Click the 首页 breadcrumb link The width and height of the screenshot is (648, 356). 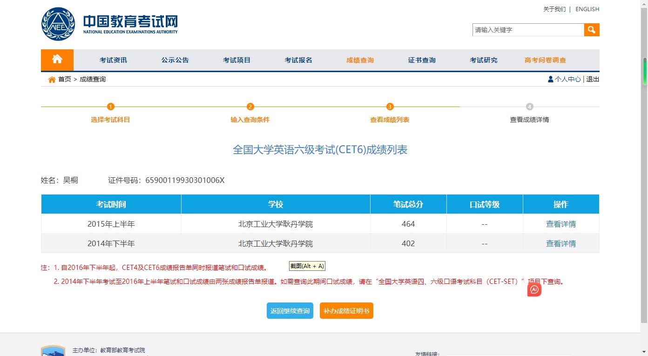(x=65, y=80)
